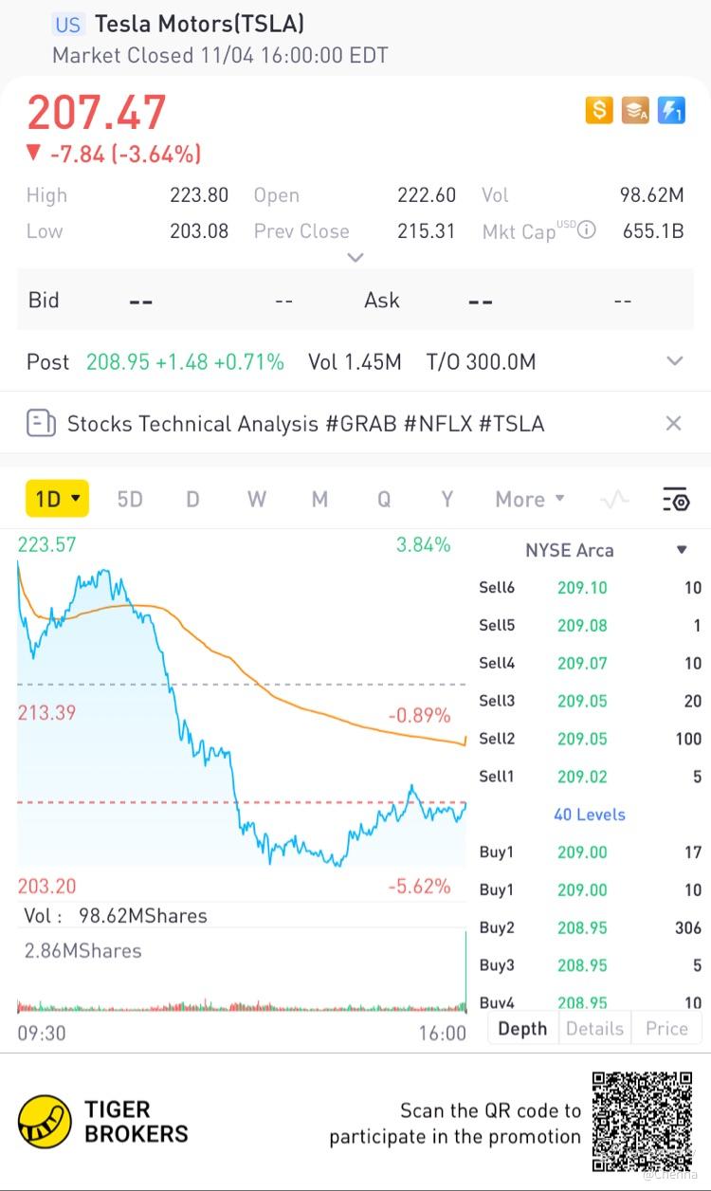The image size is (711, 1191).
Task: Open chart settings icon
Action: (674, 499)
